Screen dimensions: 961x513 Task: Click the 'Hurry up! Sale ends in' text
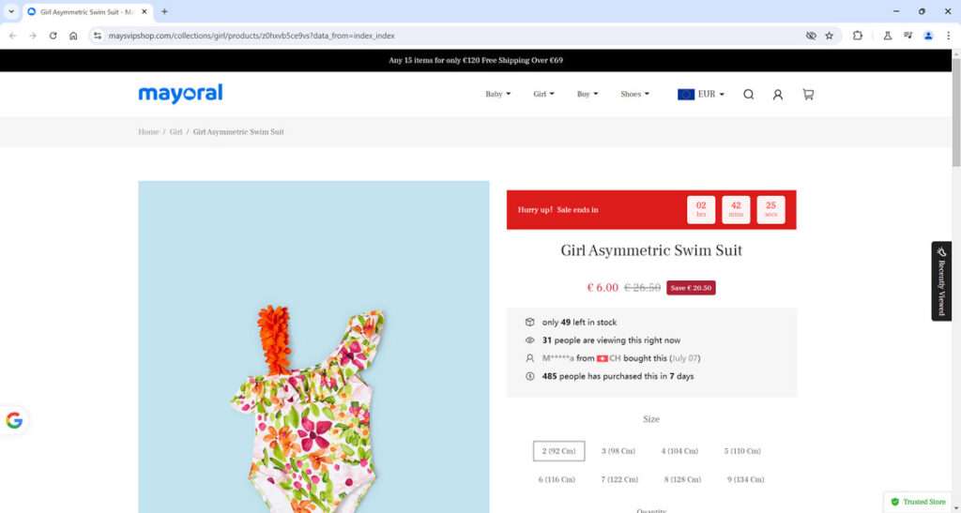557,209
